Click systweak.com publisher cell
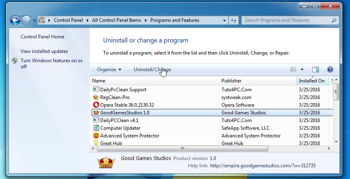Image resolution: width=350 pixels, height=179 pixels. (236, 97)
